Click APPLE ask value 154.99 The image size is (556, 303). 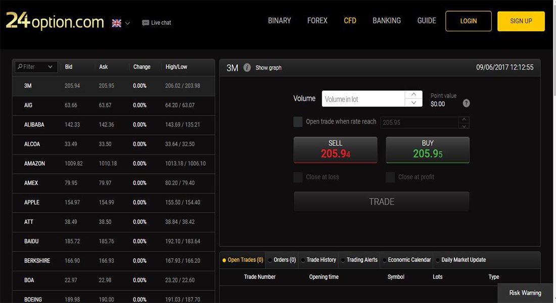[106, 203]
